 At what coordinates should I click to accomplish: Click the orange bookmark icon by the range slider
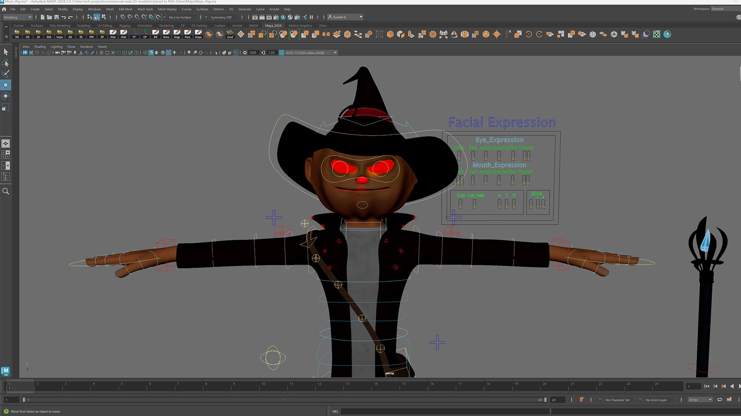[x=582, y=400]
